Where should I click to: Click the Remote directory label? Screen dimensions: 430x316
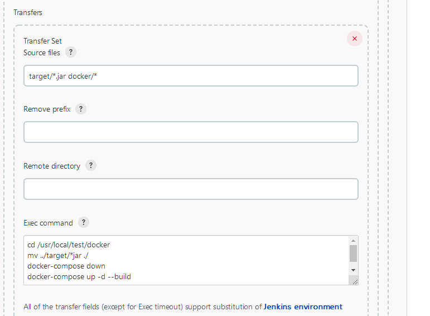pyautogui.click(x=52, y=166)
